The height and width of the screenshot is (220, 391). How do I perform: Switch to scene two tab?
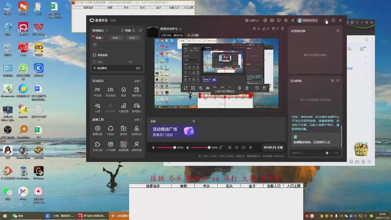[116, 38]
